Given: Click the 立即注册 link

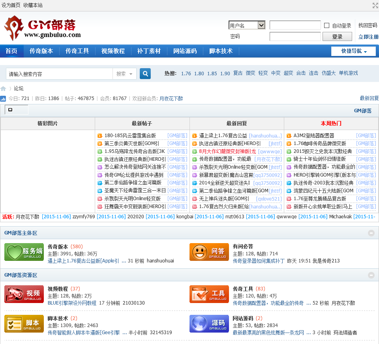Looking at the screenshot, I should coord(368,37).
